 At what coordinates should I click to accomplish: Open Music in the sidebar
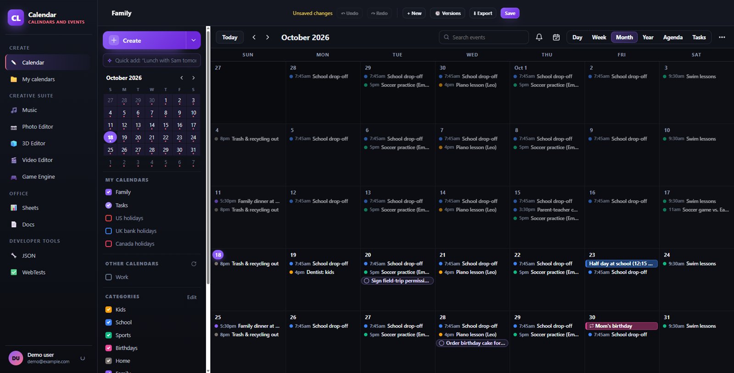48,110
